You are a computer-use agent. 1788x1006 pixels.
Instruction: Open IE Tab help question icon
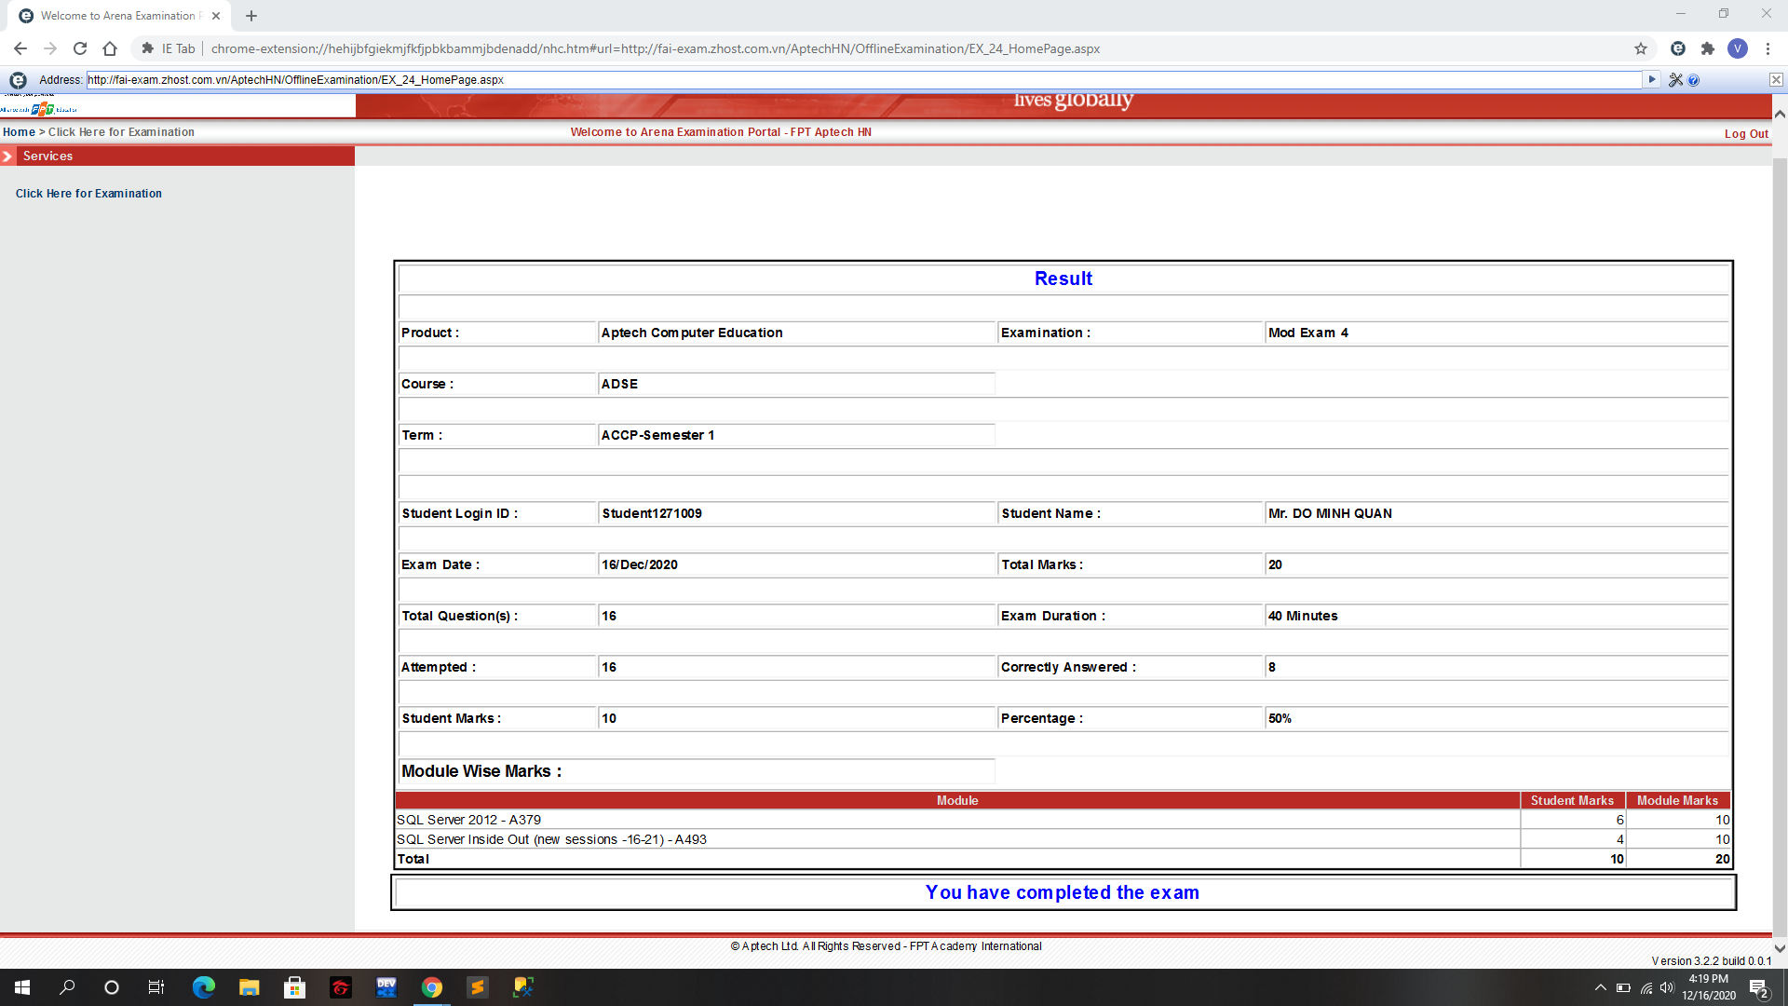click(x=1694, y=80)
